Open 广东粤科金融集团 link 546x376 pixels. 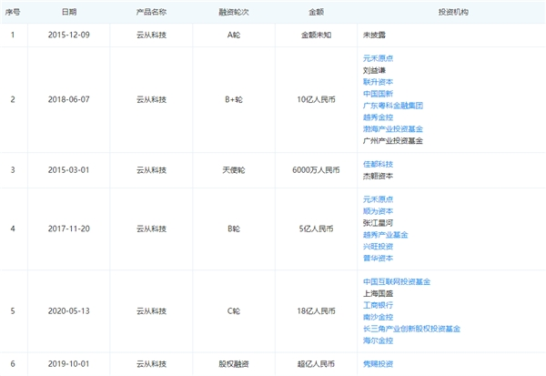(392, 105)
